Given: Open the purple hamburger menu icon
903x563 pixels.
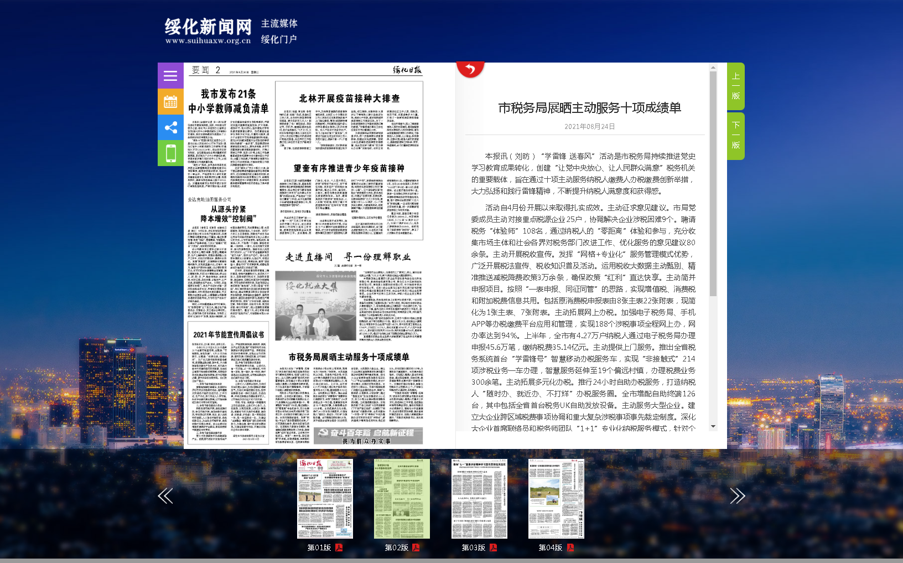Looking at the screenshot, I should tap(170, 76).
